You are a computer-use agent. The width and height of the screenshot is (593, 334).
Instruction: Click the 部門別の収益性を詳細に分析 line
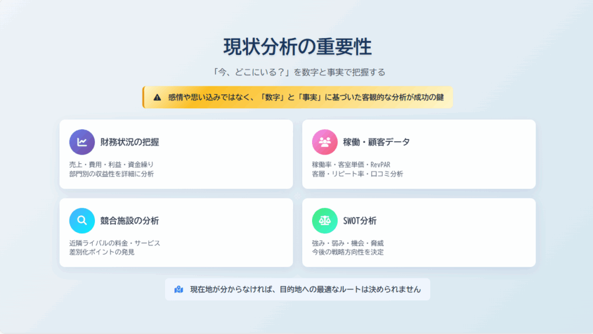[112, 174]
